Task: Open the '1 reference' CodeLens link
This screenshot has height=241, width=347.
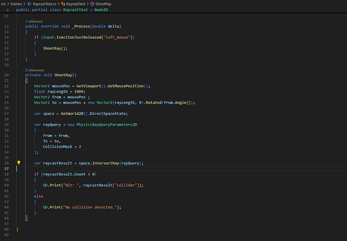Action: click(34, 22)
